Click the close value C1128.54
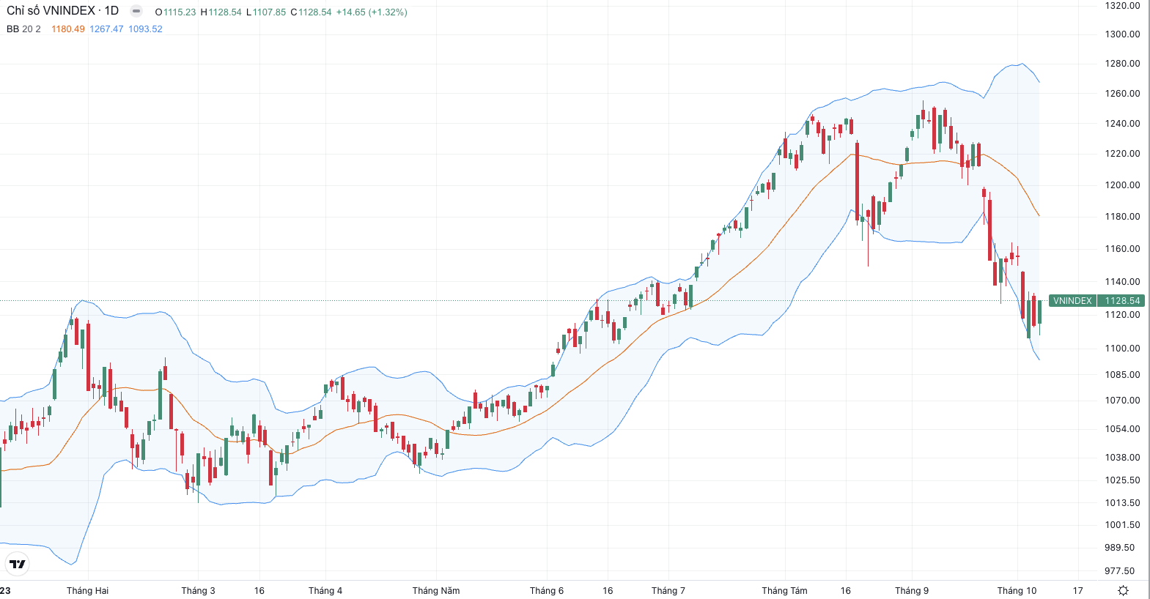The image size is (1150, 599). pyautogui.click(x=311, y=12)
